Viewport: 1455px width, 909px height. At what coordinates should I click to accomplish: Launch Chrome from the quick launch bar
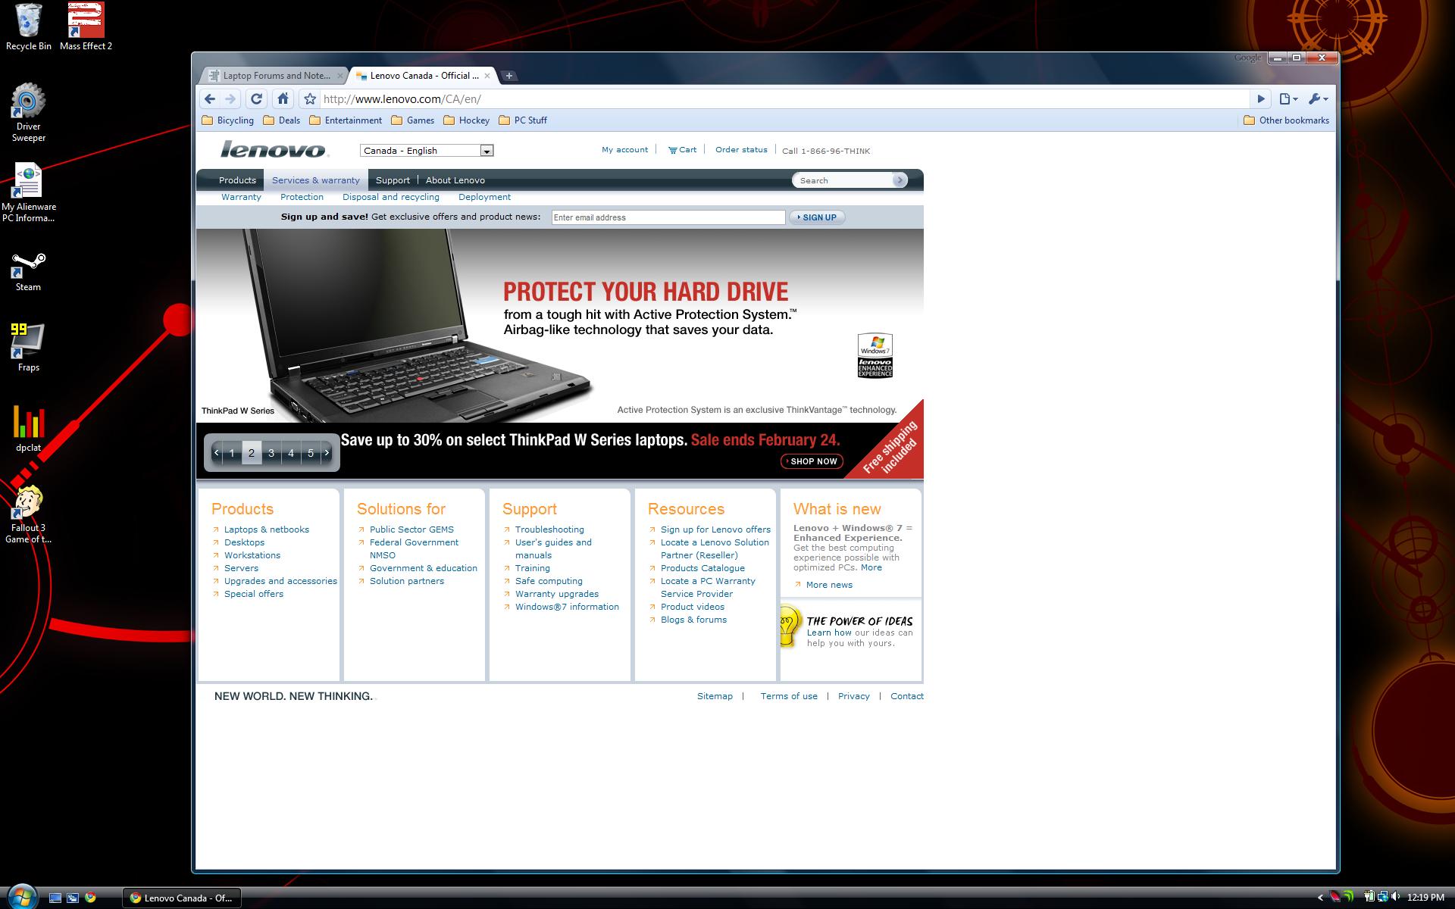coord(90,898)
